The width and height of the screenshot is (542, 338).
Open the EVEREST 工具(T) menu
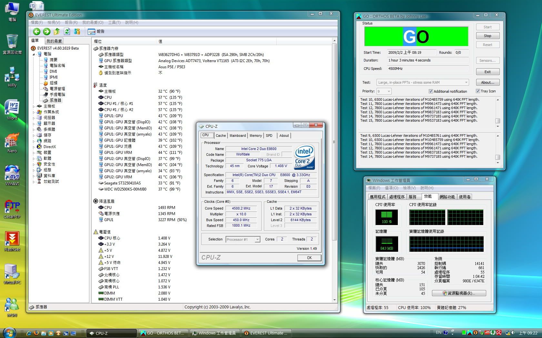(114, 23)
